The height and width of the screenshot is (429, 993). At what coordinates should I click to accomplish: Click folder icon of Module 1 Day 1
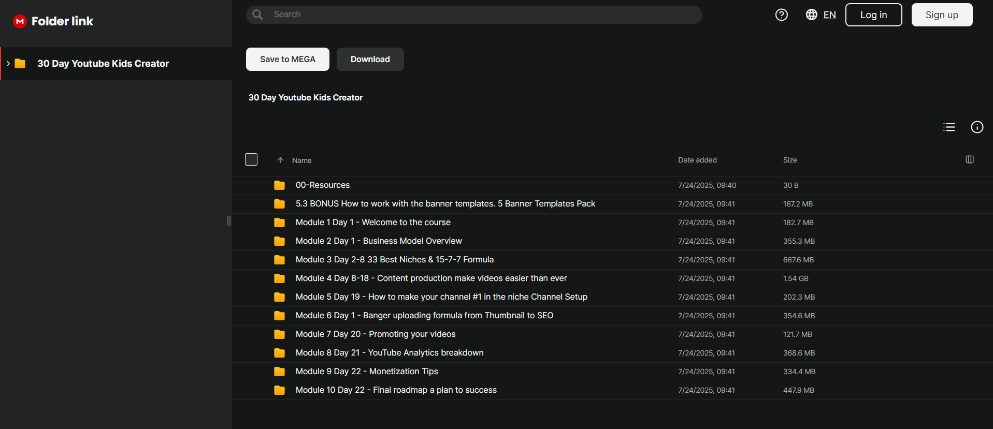coord(279,223)
